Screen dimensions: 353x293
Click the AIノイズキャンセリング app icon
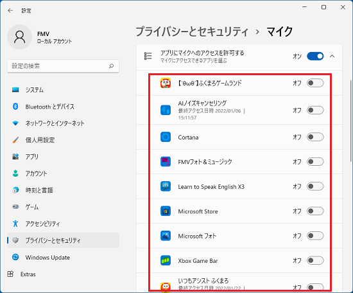coord(166,110)
